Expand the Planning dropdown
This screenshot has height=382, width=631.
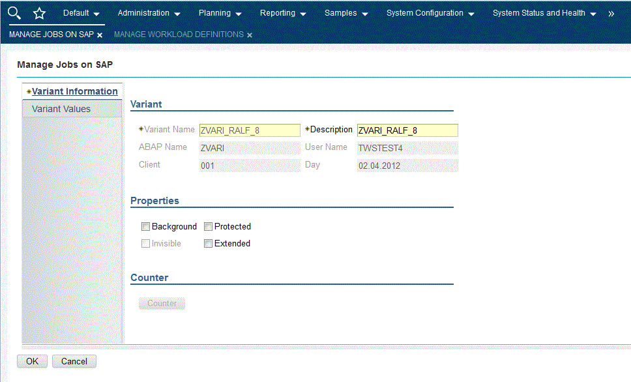[220, 12]
